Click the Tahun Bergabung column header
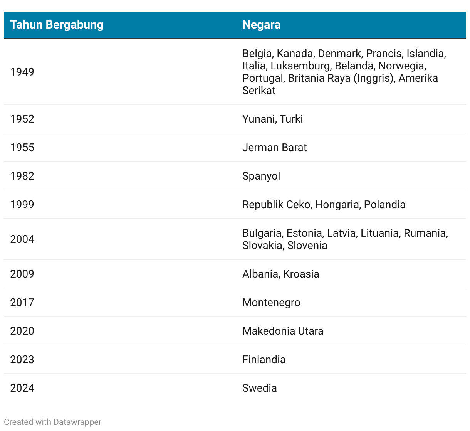Image resolution: width=470 pixels, height=431 pixels. [x=57, y=25]
